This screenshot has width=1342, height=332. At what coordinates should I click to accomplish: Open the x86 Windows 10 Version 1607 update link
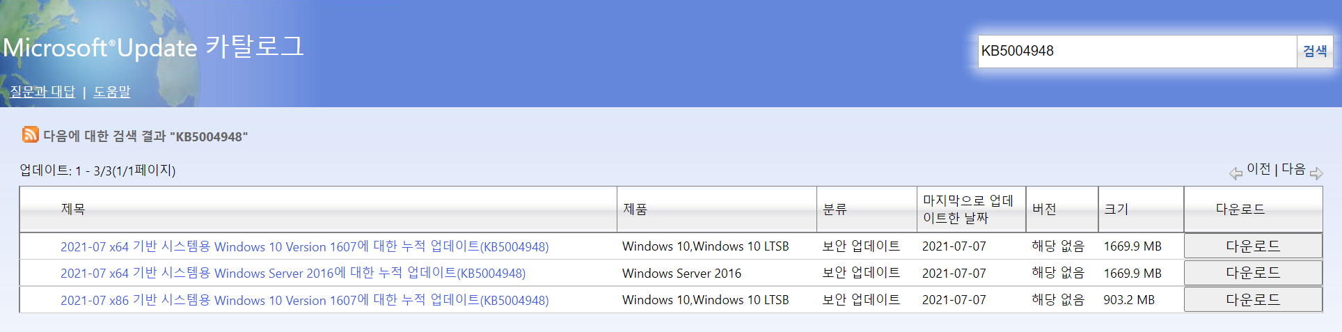pos(304,300)
